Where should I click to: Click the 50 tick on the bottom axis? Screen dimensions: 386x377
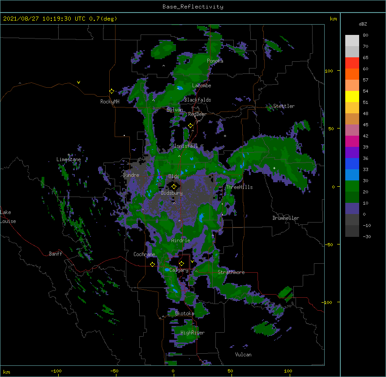230,371
